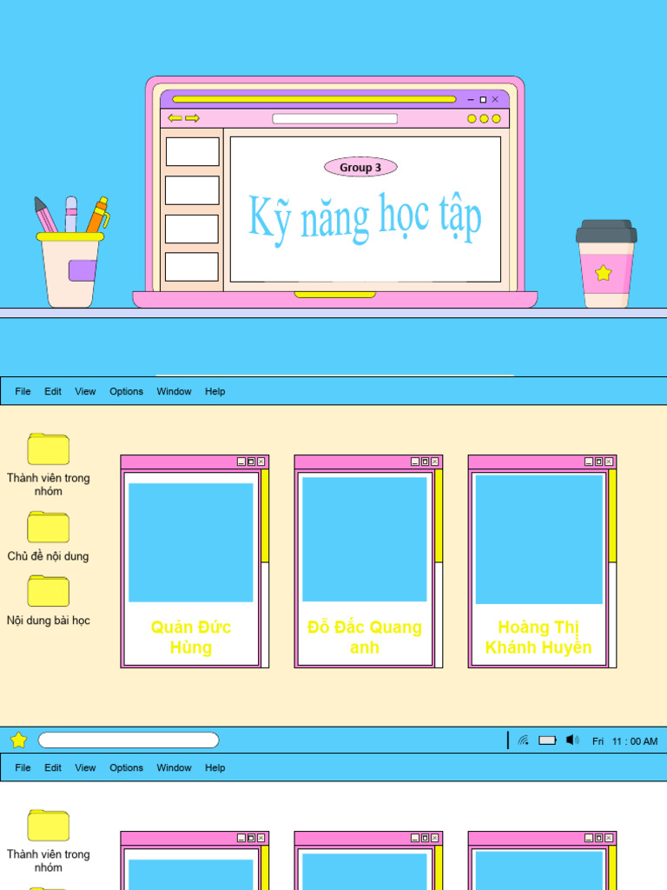Screen dimensions: 667x890
Task: Click the yellow star start icon on taskbar
Action: (x=19, y=741)
